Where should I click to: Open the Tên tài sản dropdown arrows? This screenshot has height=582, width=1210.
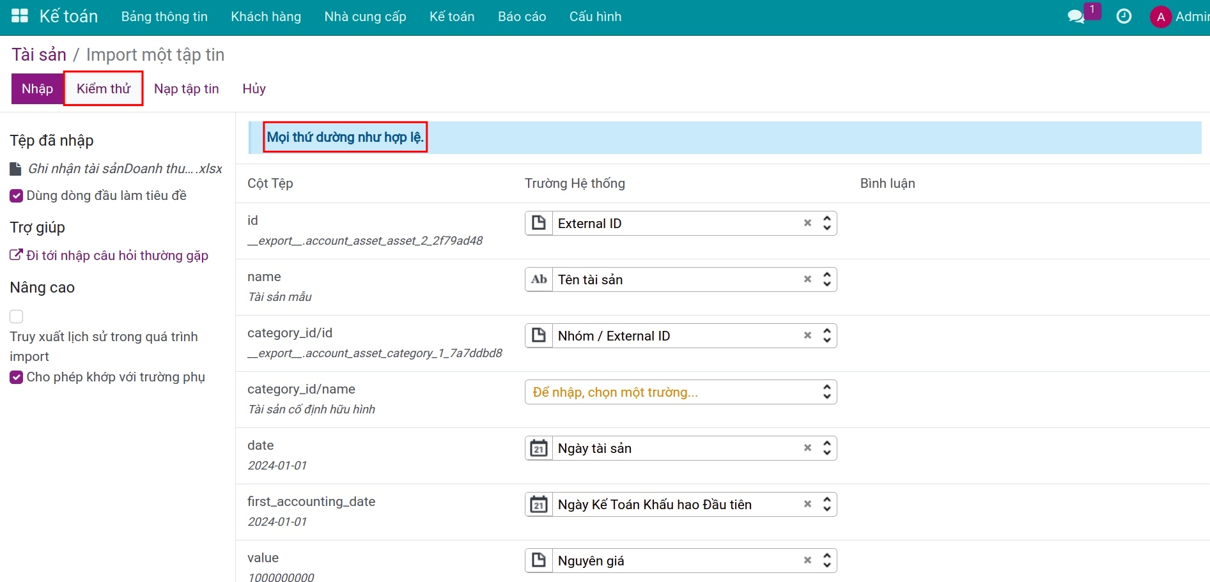click(x=827, y=279)
